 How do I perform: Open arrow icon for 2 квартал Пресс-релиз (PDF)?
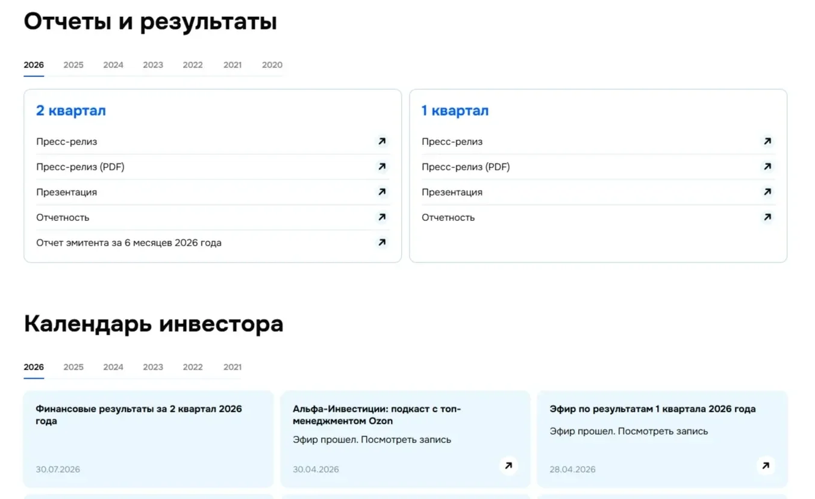tap(381, 167)
